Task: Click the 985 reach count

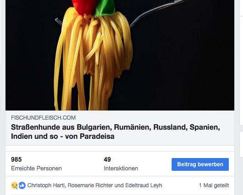Action: (16, 159)
